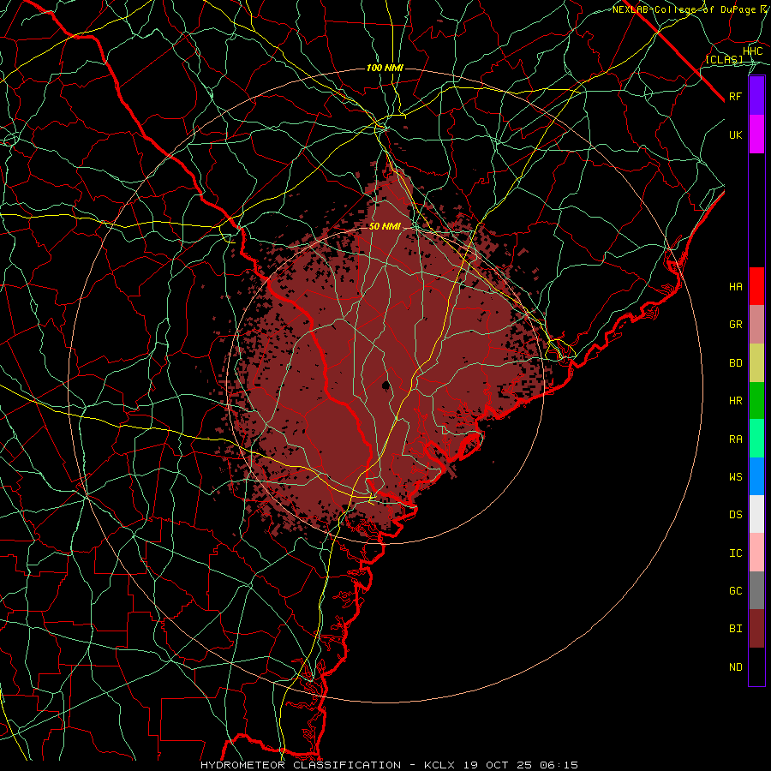This screenshot has width=771, height=771.
Task: Click the HR green legend swatch
Action: pyautogui.click(x=756, y=401)
